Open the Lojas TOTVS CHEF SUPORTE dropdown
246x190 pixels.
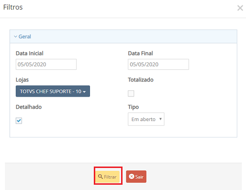point(53,91)
